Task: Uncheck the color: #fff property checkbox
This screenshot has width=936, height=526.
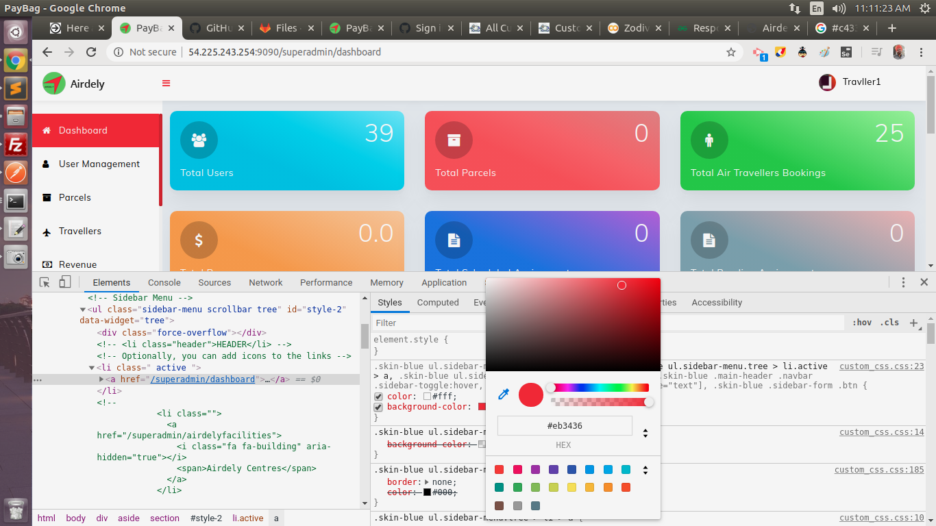Action: (x=378, y=397)
